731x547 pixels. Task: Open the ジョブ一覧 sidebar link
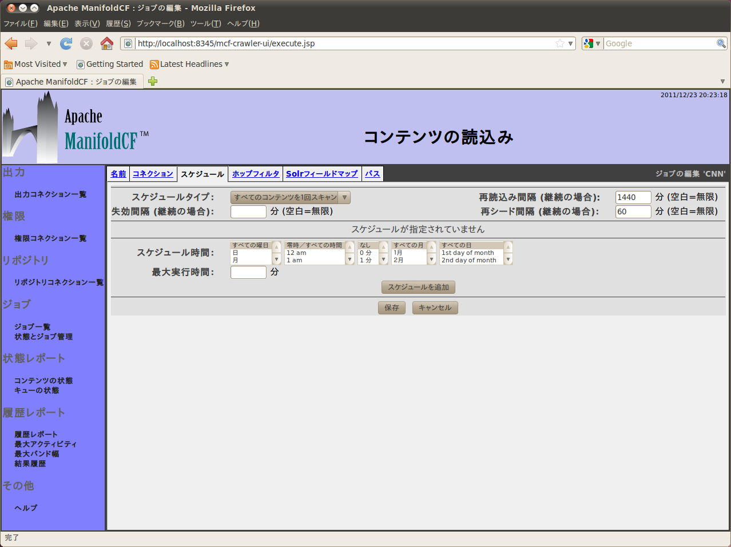click(33, 326)
